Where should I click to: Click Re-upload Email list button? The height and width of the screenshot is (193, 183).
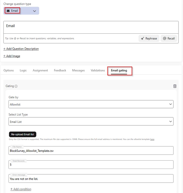pyautogui.click(x=23, y=134)
